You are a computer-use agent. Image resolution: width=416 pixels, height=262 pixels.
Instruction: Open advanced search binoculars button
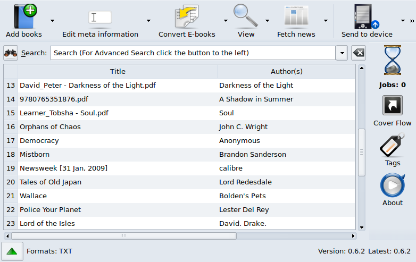[x=11, y=53]
